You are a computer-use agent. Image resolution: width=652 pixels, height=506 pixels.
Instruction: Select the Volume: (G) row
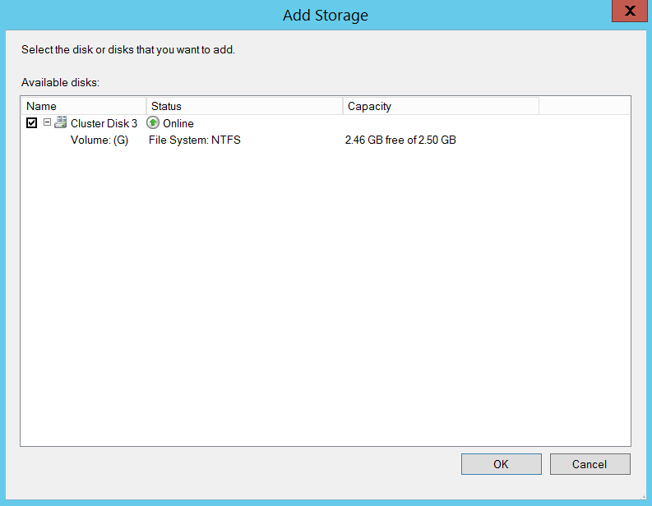pyautogui.click(x=99, y=140)
